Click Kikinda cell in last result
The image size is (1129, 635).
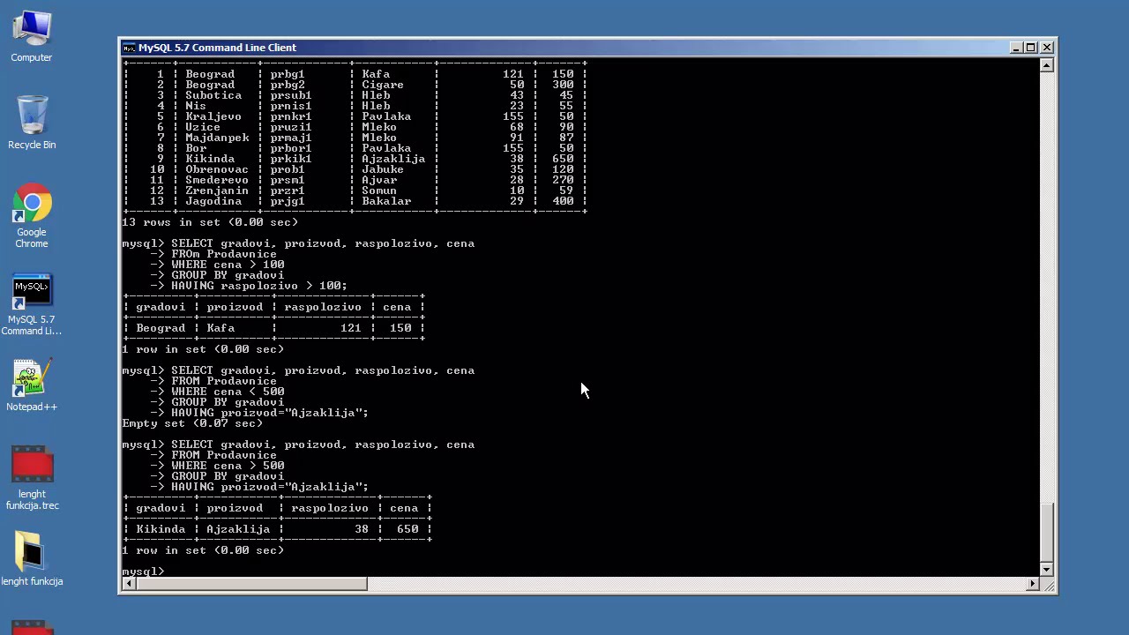pos(161,529)
